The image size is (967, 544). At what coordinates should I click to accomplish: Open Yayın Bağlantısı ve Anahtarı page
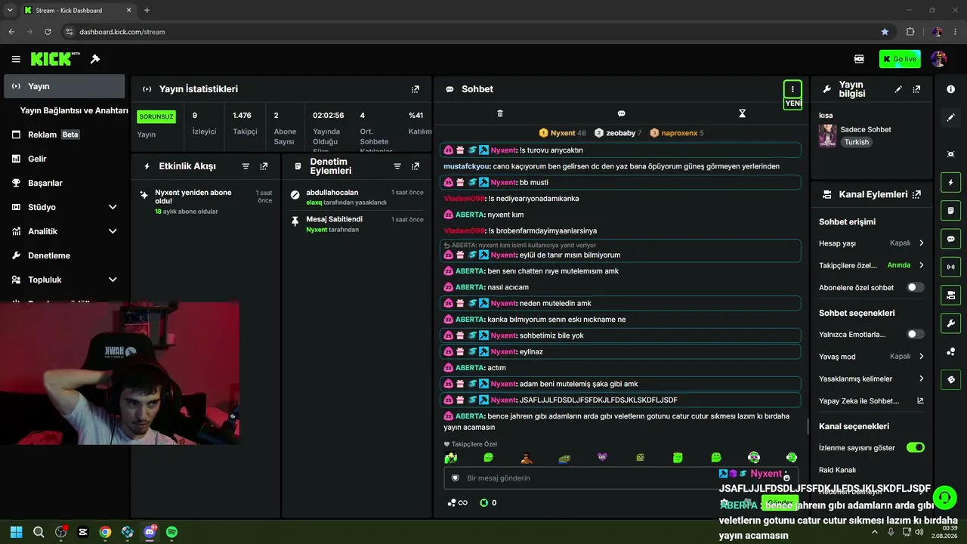tap(74, 110)
